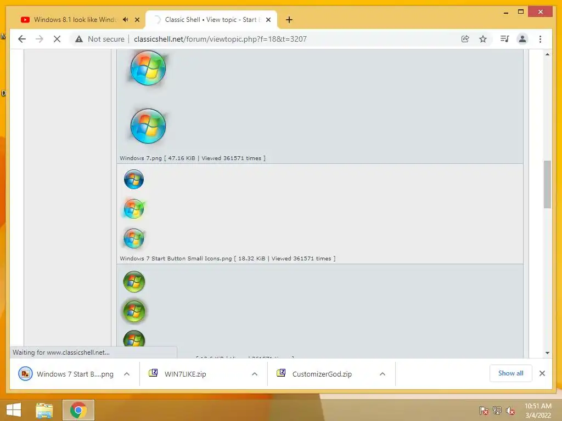Click the first green start orb

pyautogui.click(x=134, y=282)
